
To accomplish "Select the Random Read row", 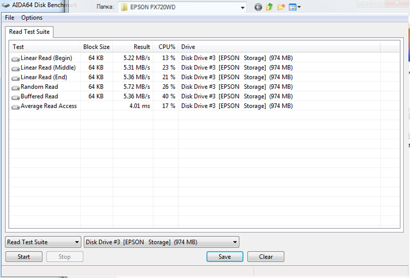I will click(x=204, y=86).
